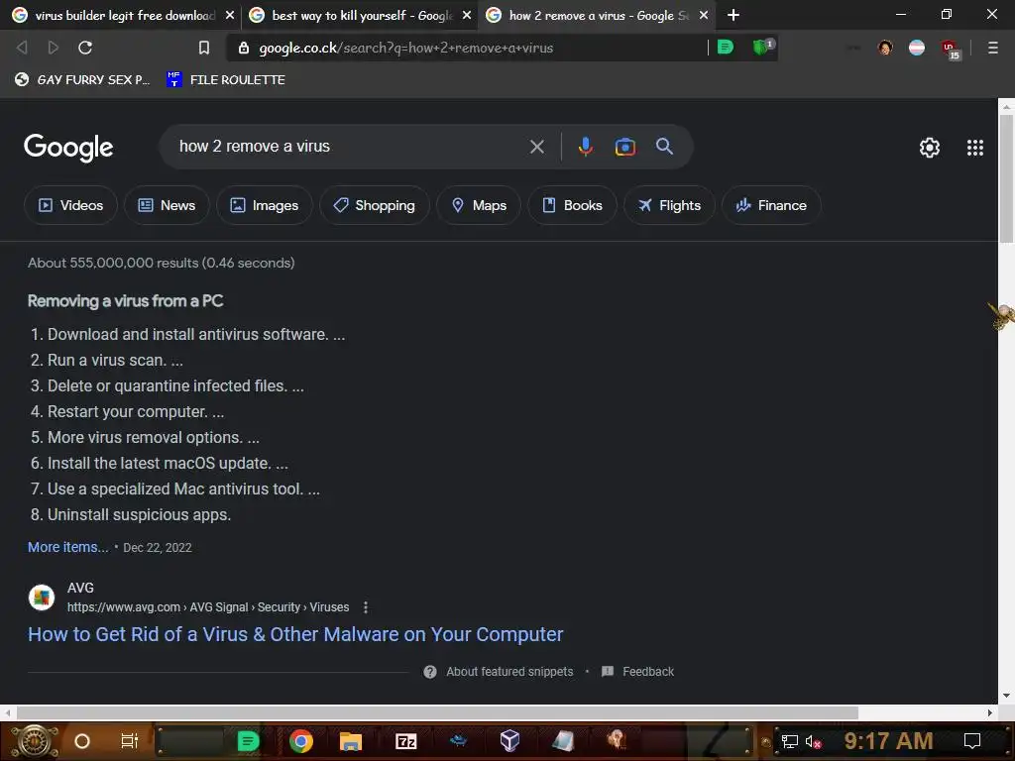Screen dimensions: 1015x761
Task: Open network status tray icon
Action: click(789, 741)
